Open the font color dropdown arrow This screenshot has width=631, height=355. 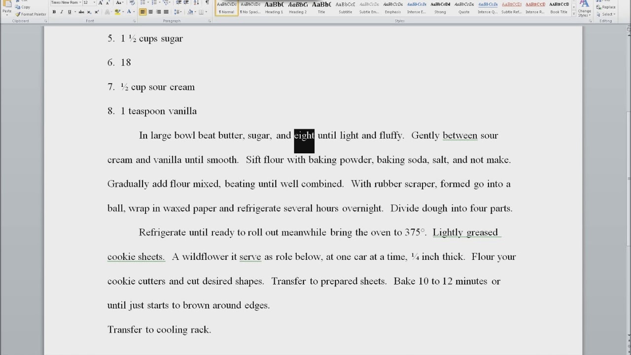pos(134,12)
